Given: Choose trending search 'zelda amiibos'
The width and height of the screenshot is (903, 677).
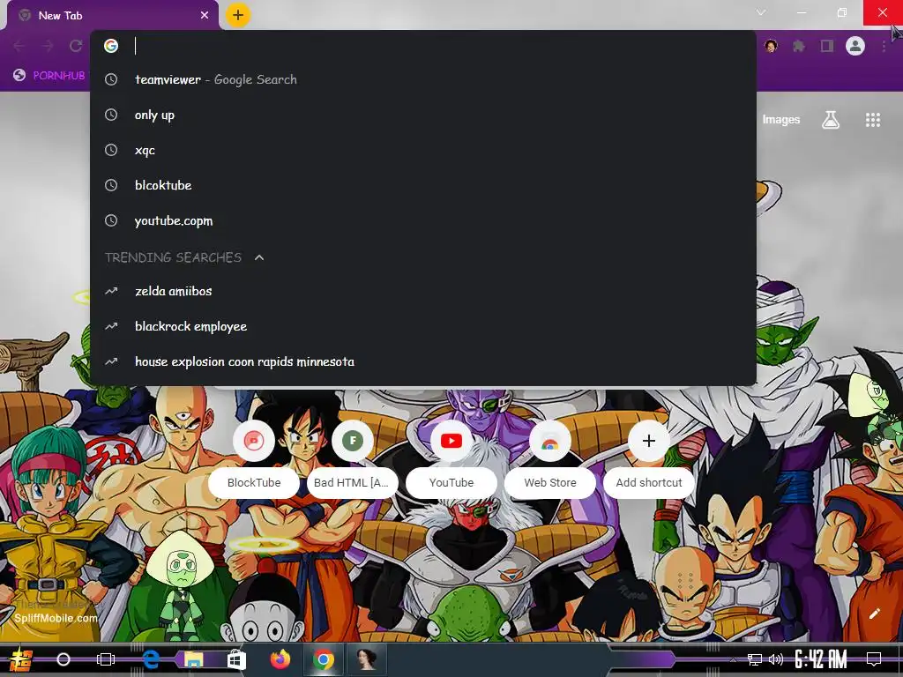Looking at the screenshot, I should (423, 291).
